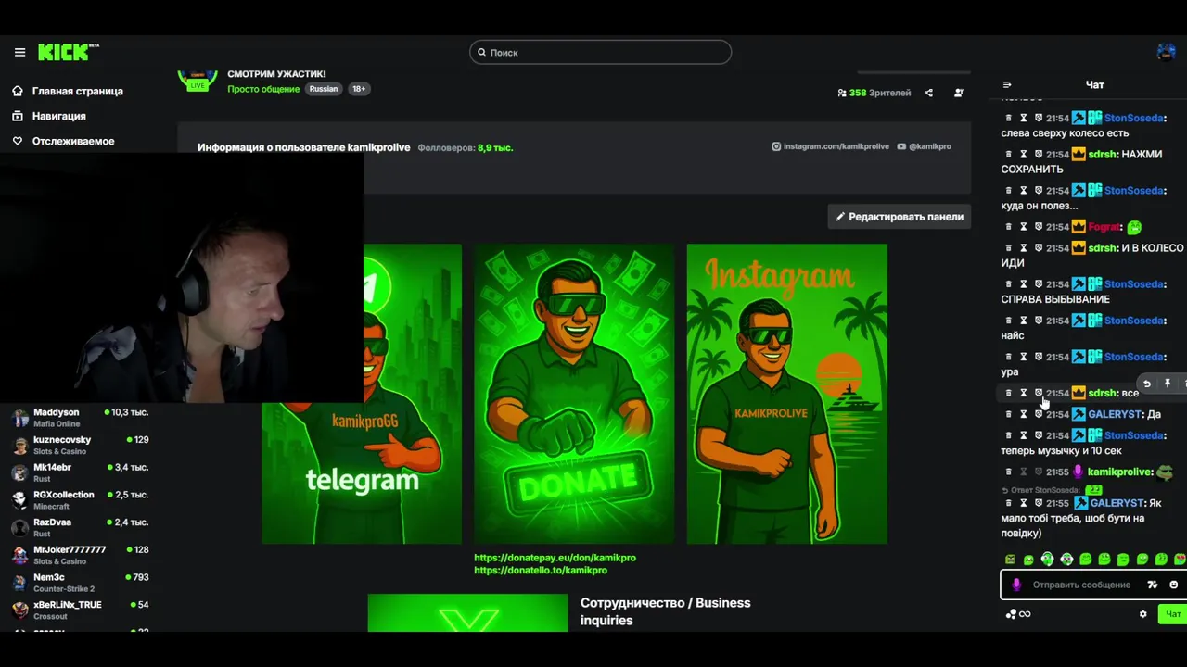Ban Fograt using the shield icon in the Fograt row

click(x=1039, y=227)
